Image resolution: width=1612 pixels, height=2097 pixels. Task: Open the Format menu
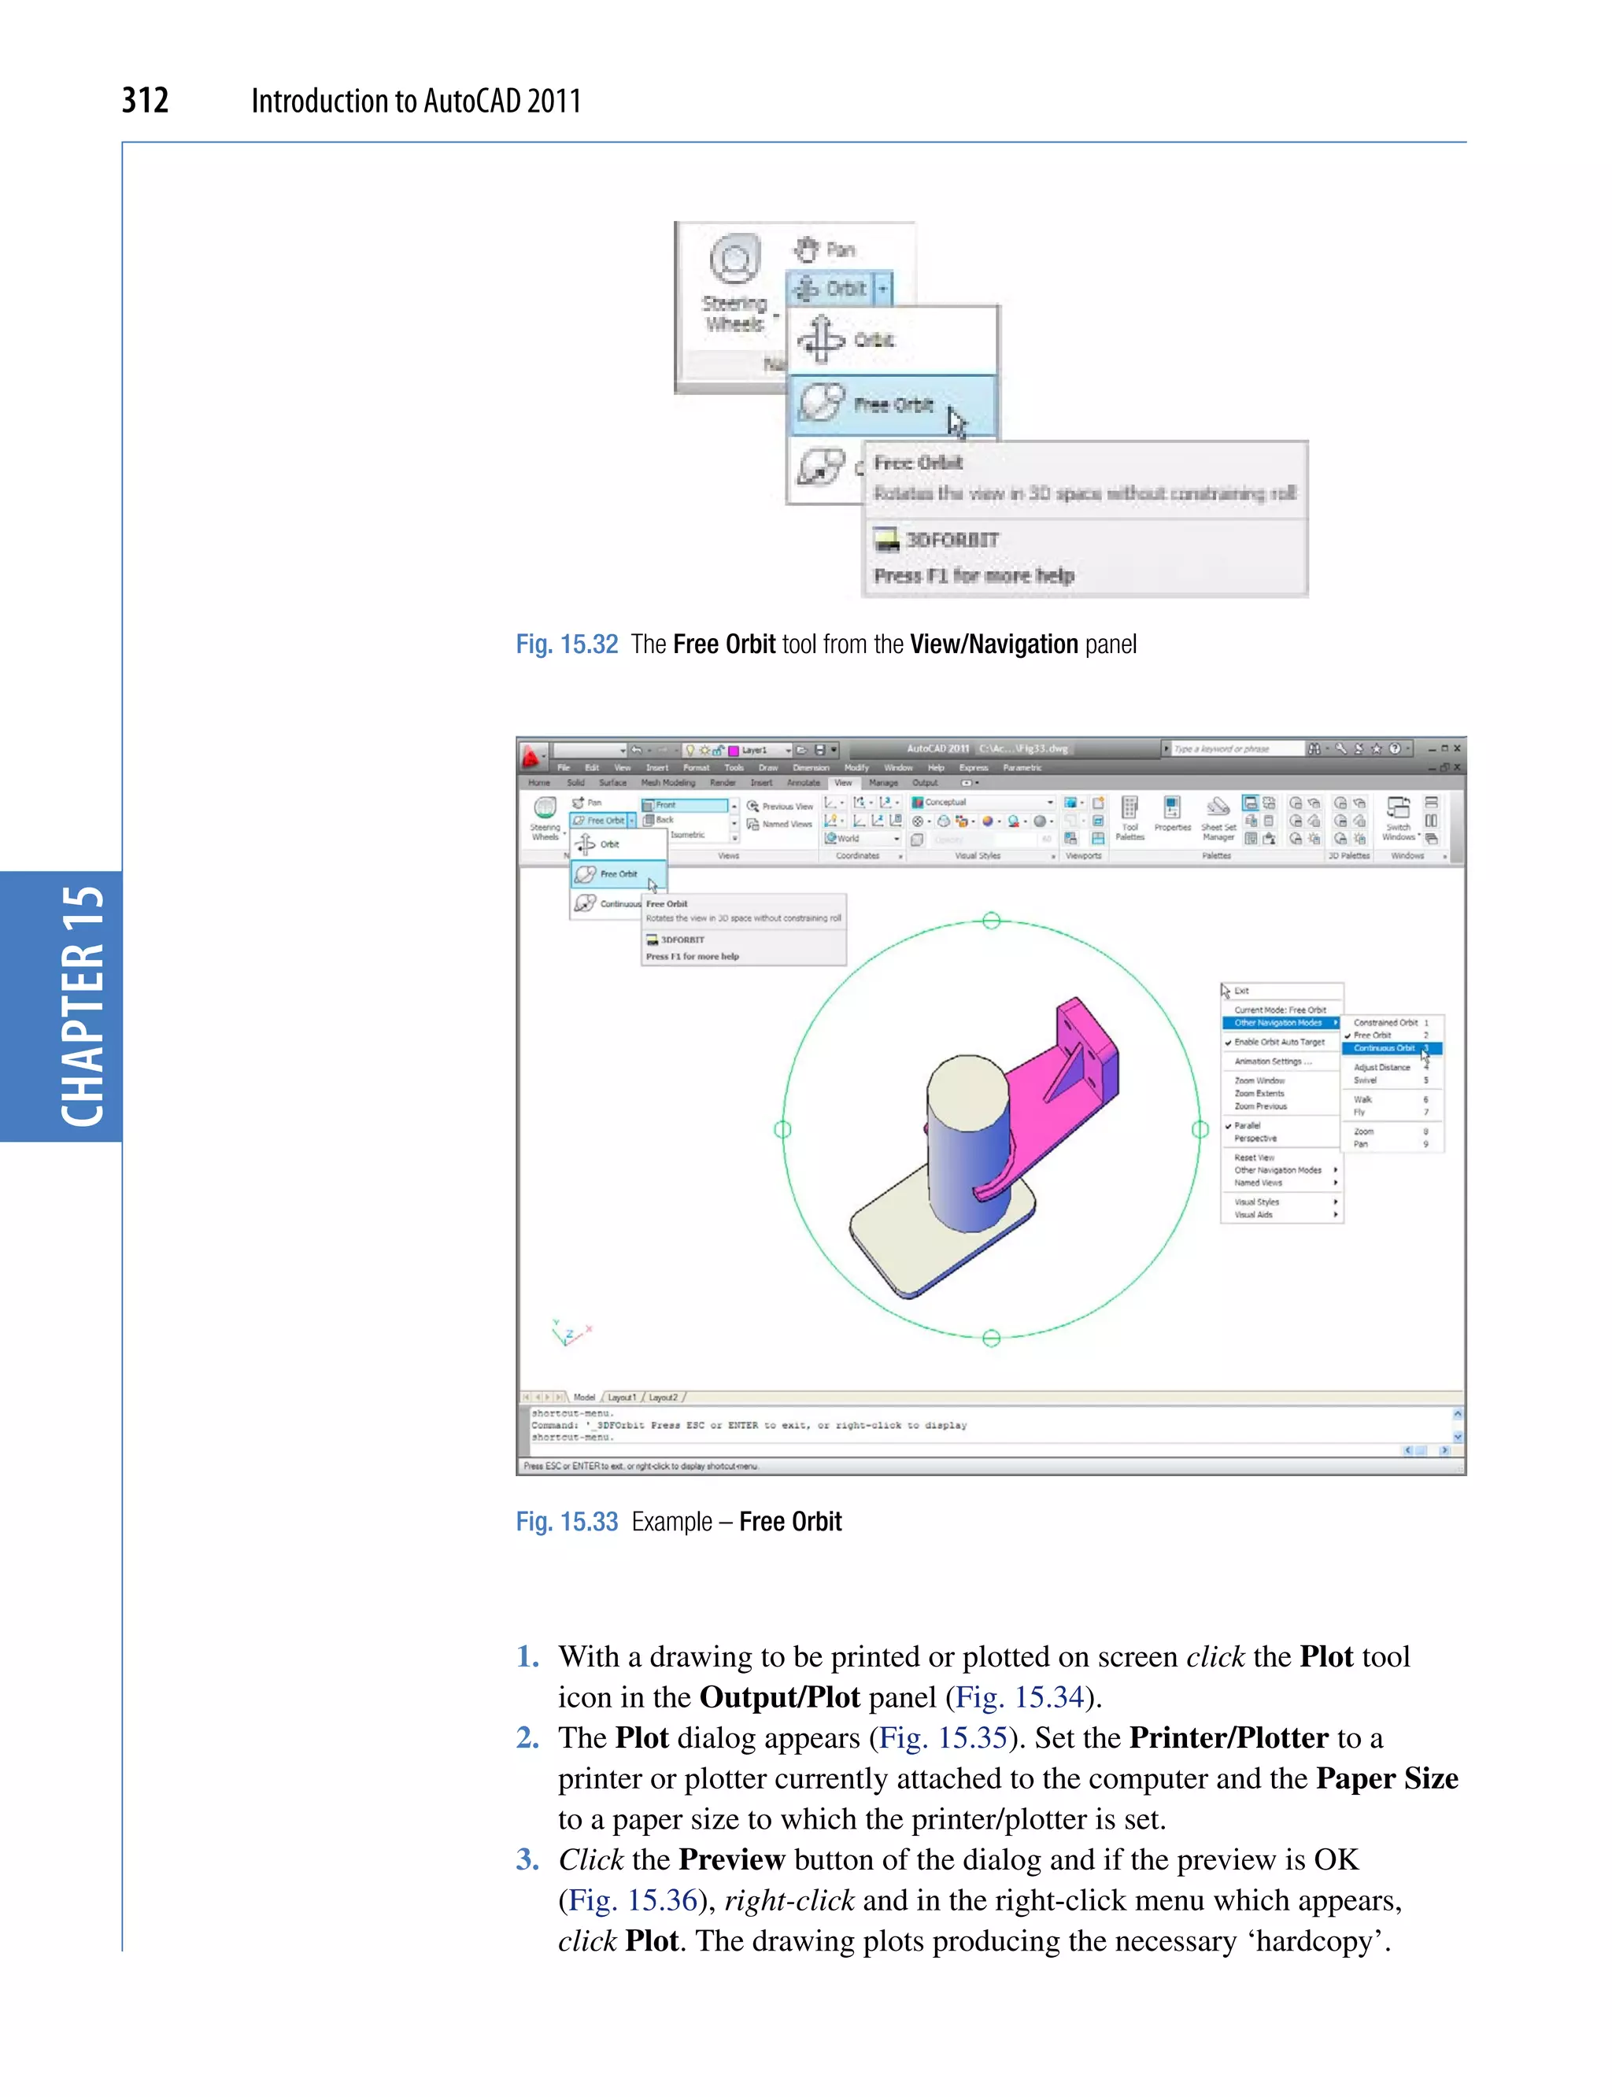(696, 767)
